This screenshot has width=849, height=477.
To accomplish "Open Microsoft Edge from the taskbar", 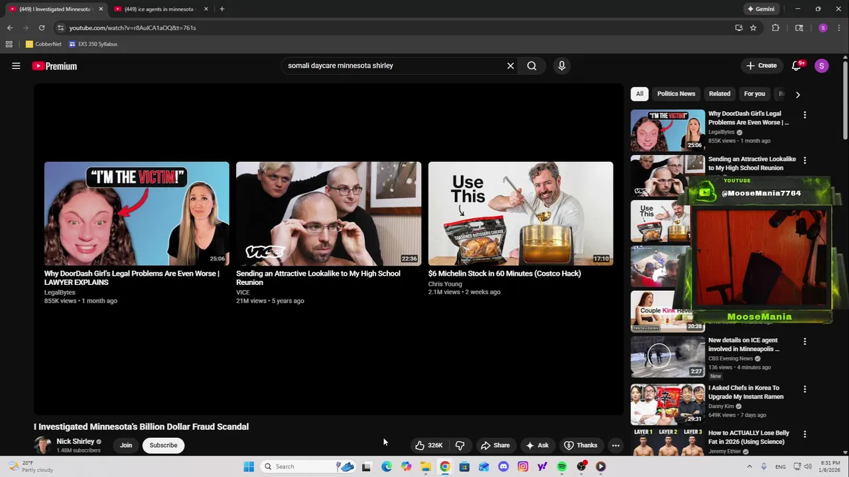I will click(x=387, y=466).
